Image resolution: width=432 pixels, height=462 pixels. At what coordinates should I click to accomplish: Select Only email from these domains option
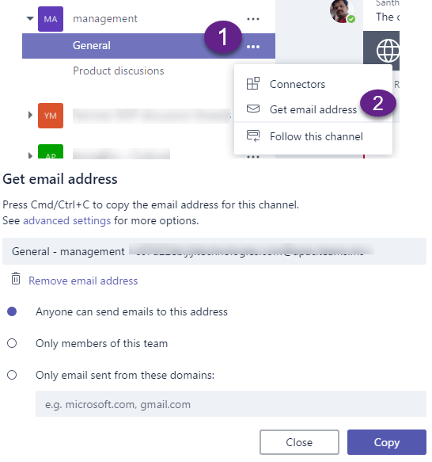[12, 375]
